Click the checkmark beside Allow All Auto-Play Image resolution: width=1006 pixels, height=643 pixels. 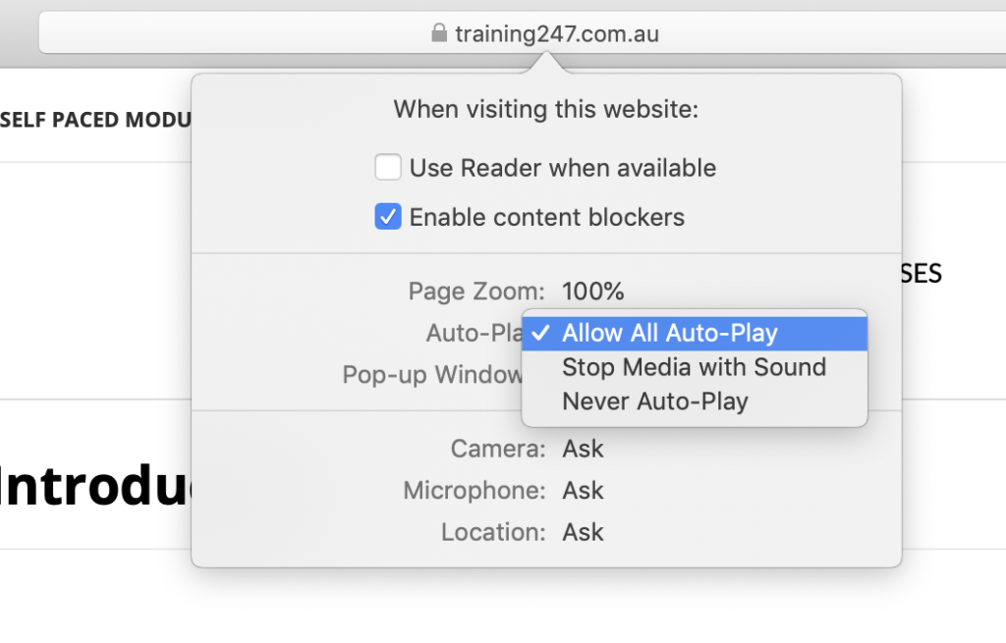[x=539, y=333]
